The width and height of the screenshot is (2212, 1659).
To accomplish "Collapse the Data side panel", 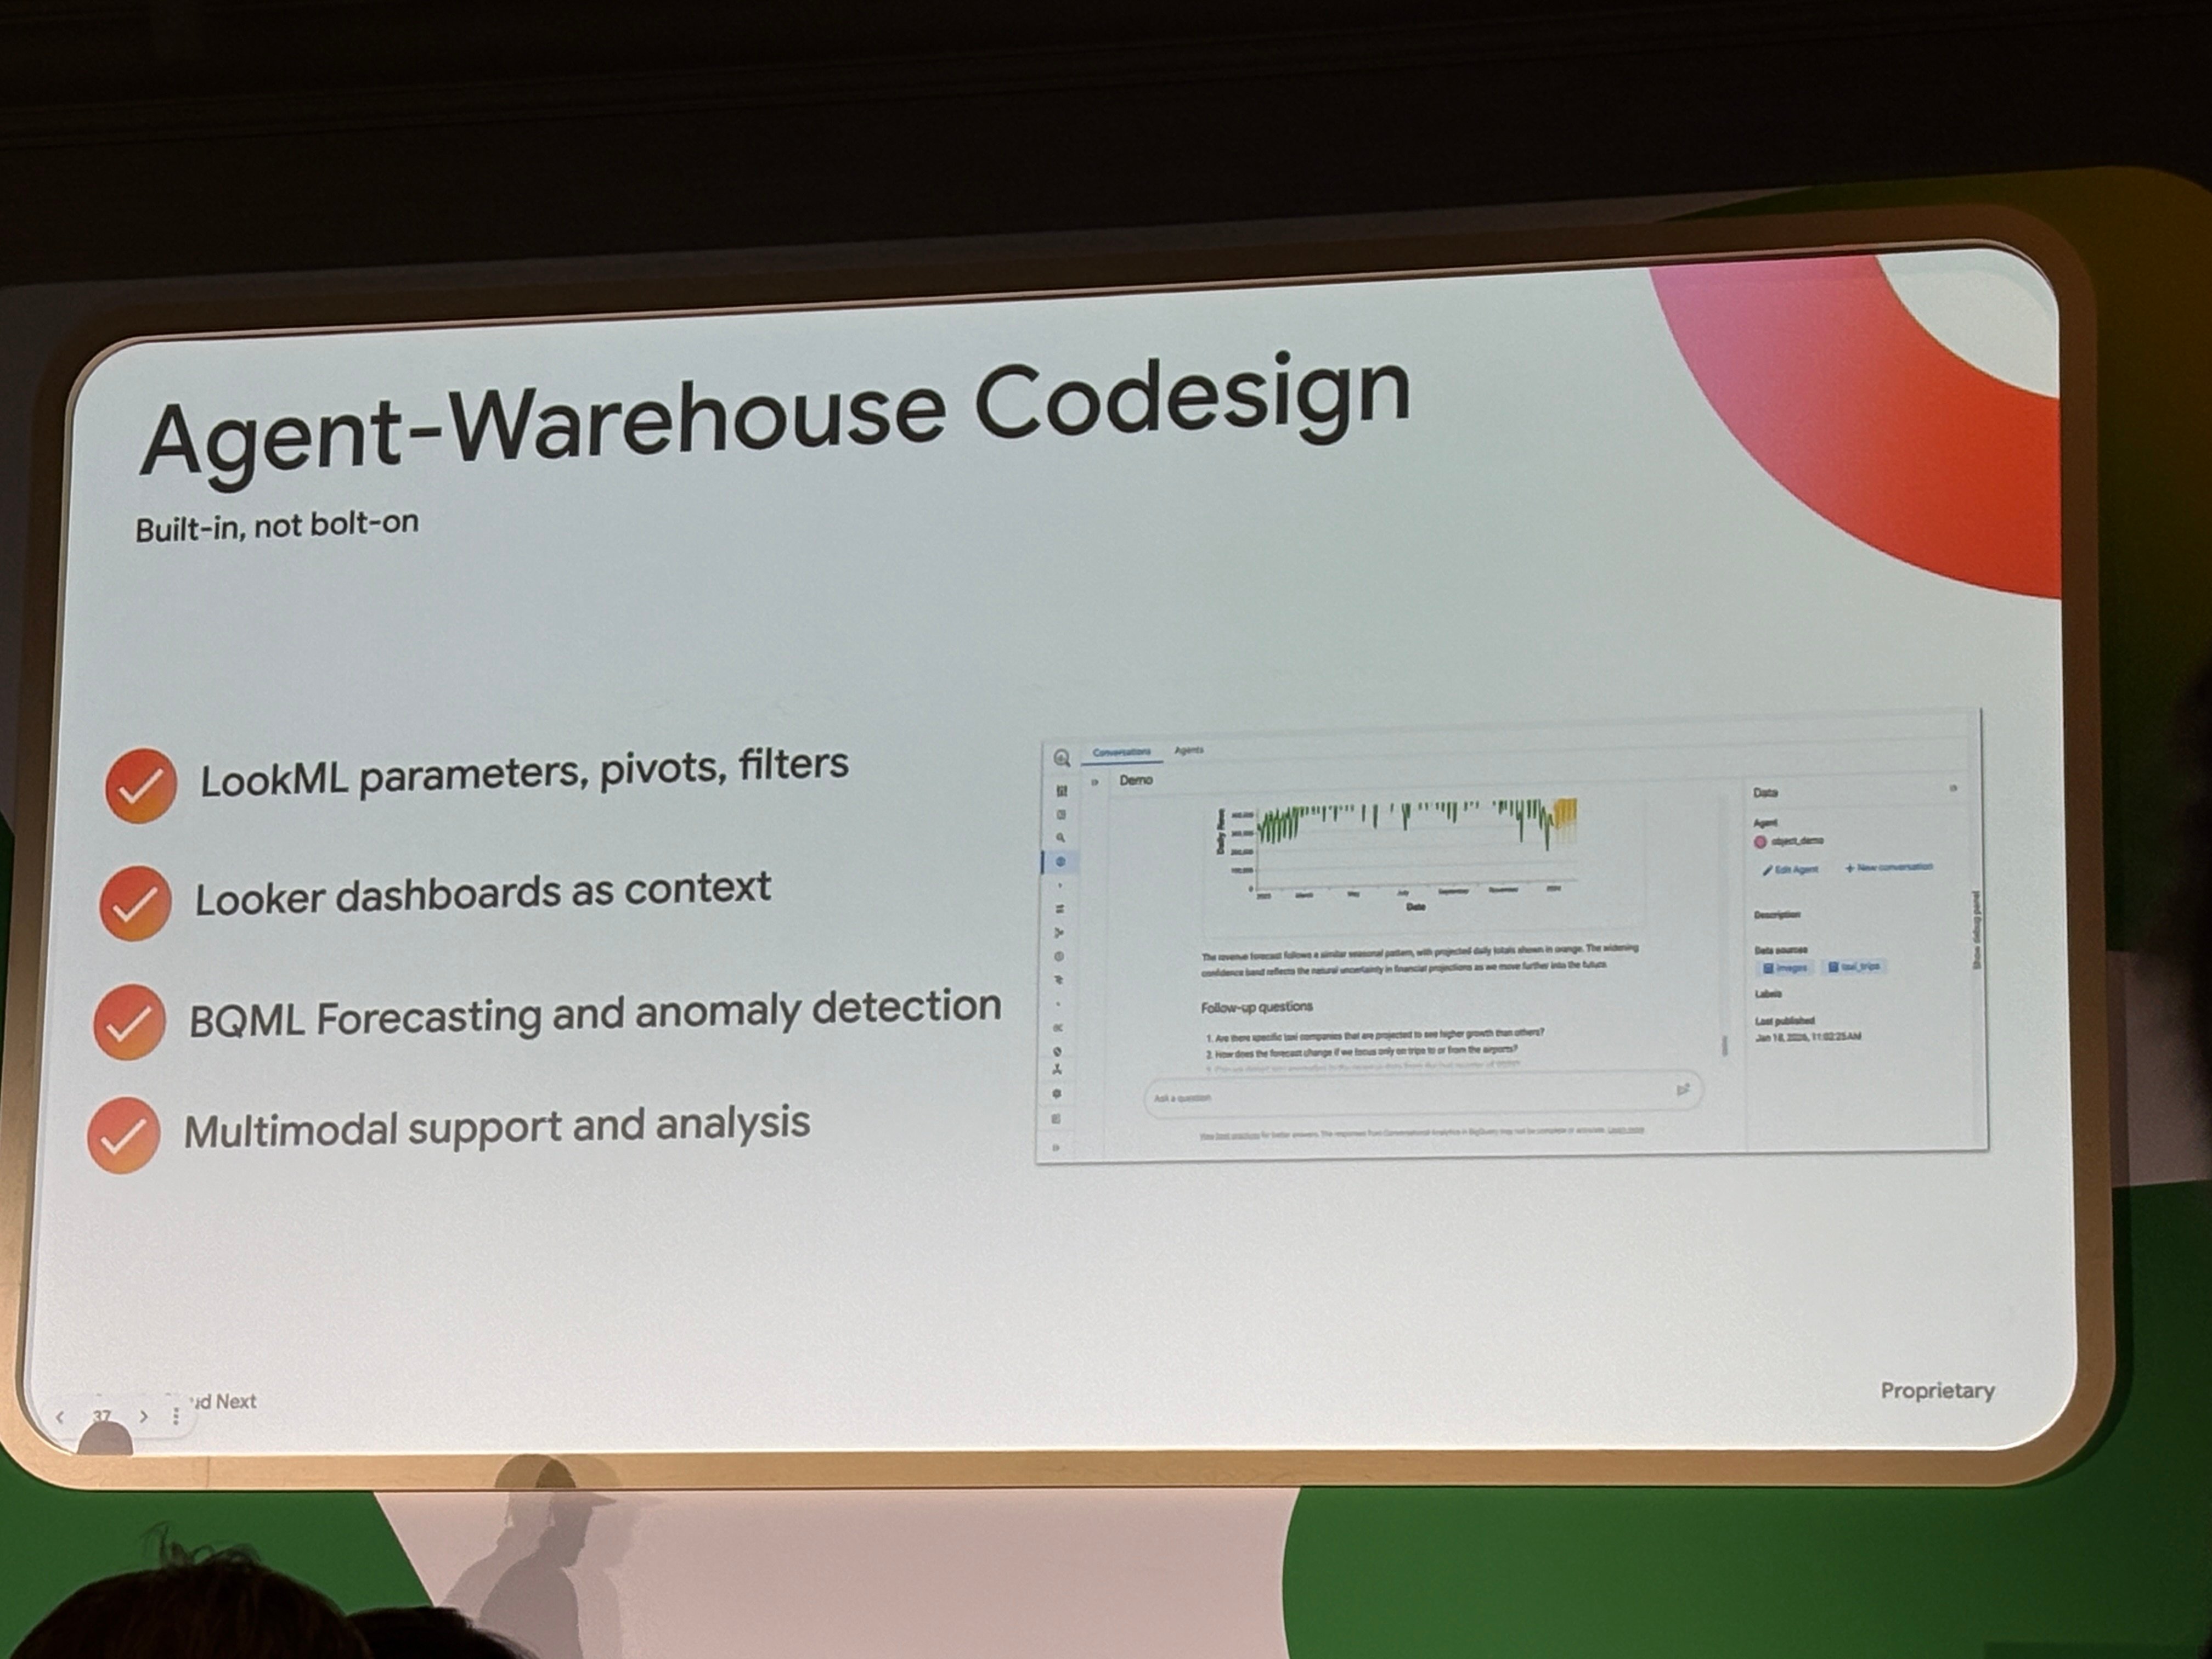I will click(x=1953, y=789).
